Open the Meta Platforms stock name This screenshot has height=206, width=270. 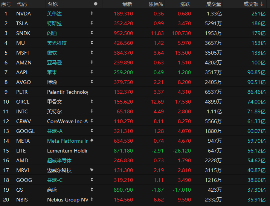pos(67,141)
